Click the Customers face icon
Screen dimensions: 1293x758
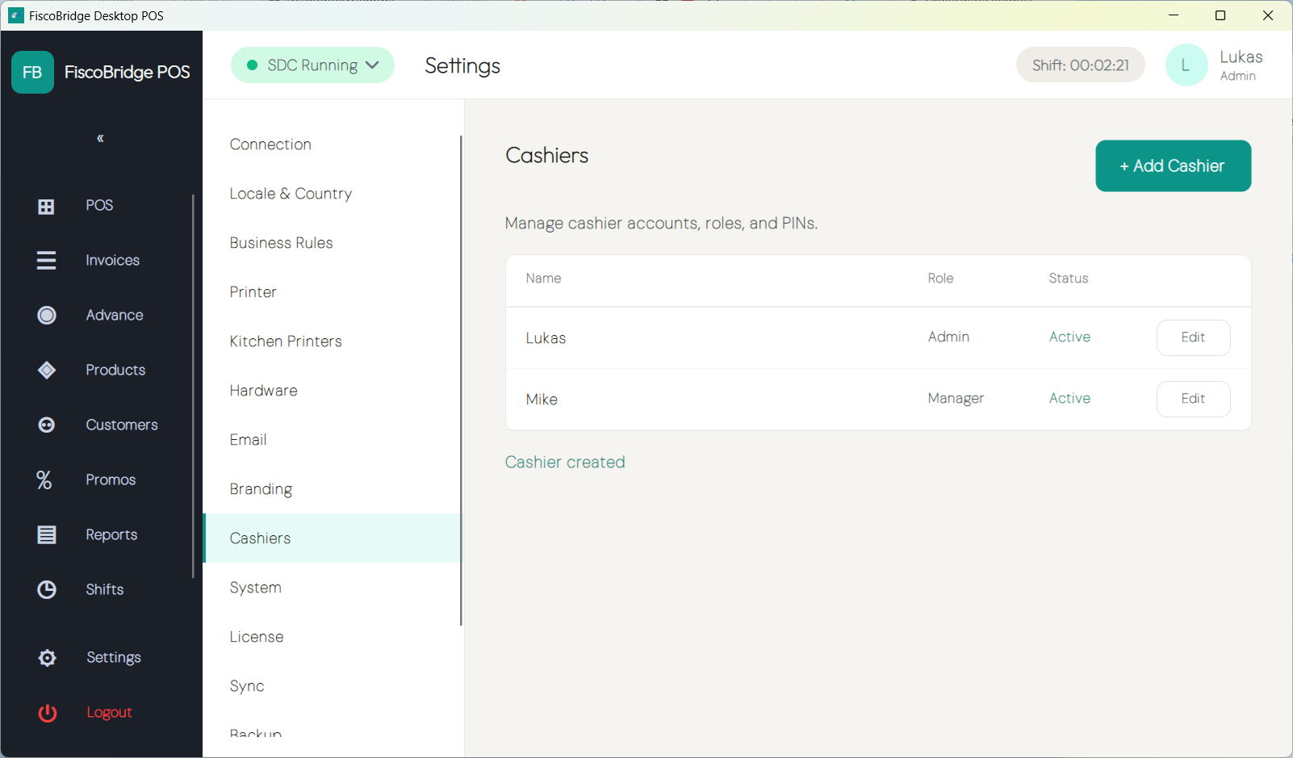pos(47,425)
